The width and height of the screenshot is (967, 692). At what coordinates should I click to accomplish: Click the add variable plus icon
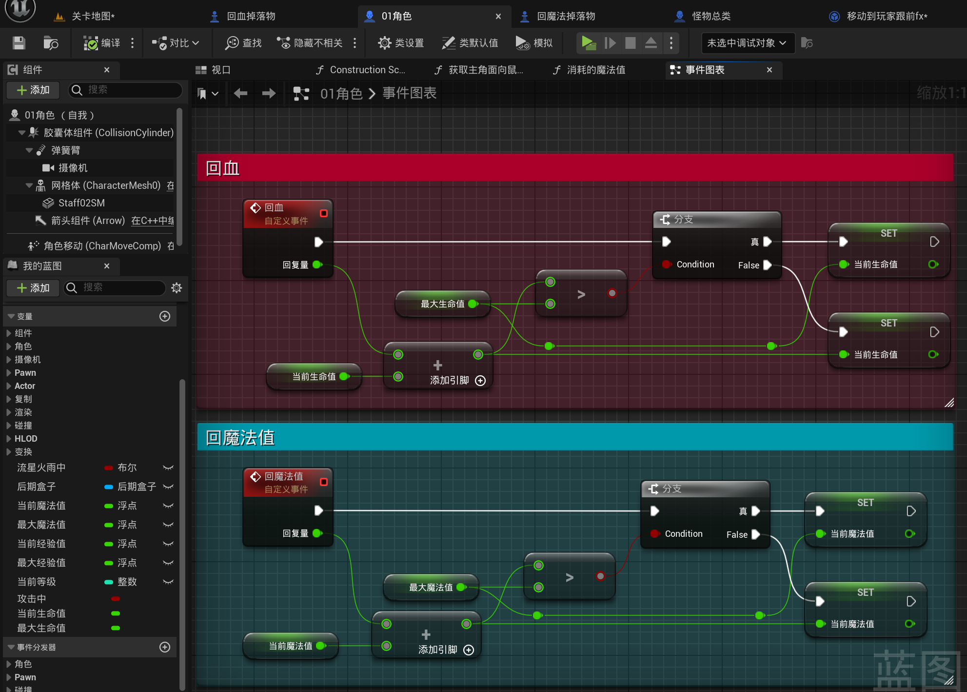tap(165, 316)
